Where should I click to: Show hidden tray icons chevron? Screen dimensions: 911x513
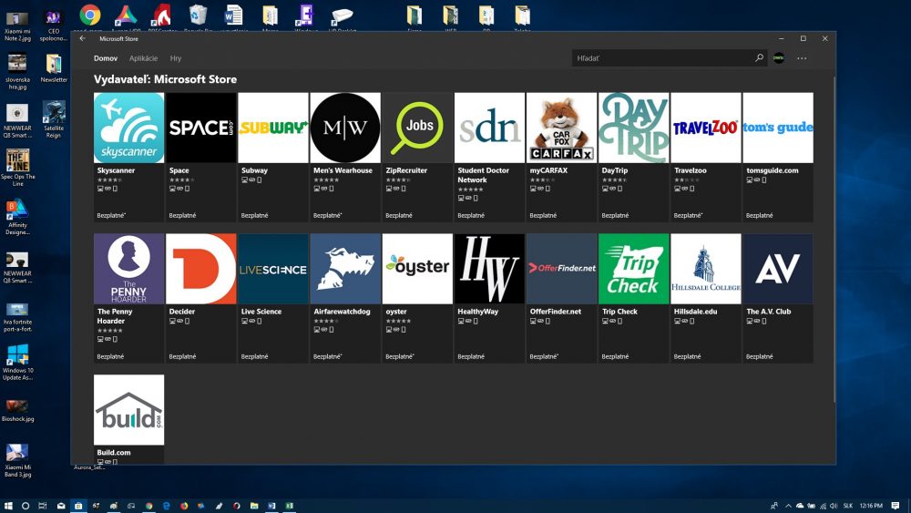pyautogui.click(x=788, y=506)
